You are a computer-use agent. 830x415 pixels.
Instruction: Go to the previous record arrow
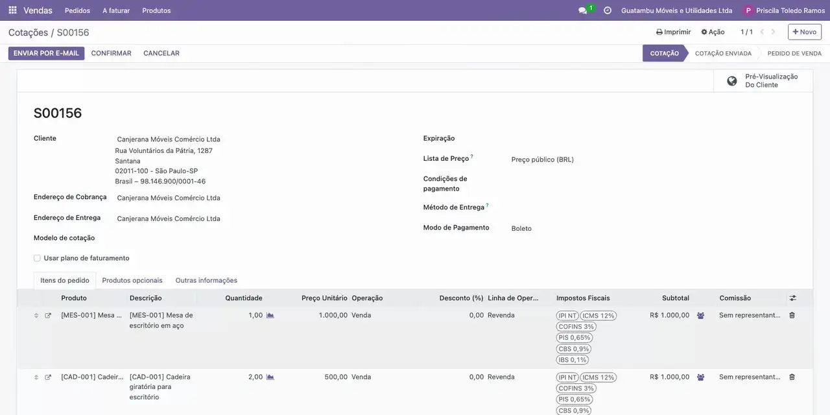pyautogui.click(x=762, y=32)
